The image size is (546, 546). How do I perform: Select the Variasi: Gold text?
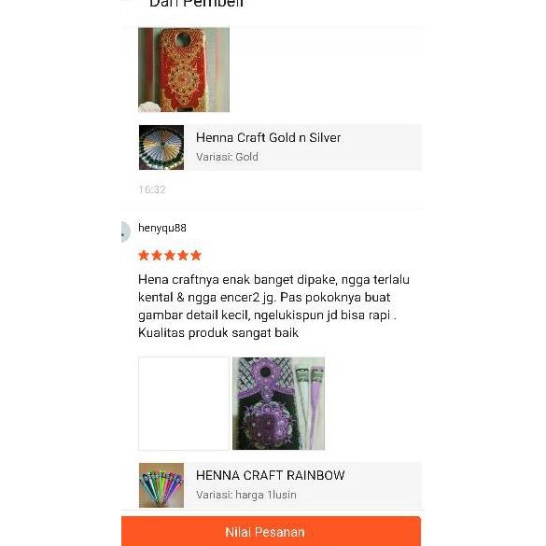click(x=227, y=157)
